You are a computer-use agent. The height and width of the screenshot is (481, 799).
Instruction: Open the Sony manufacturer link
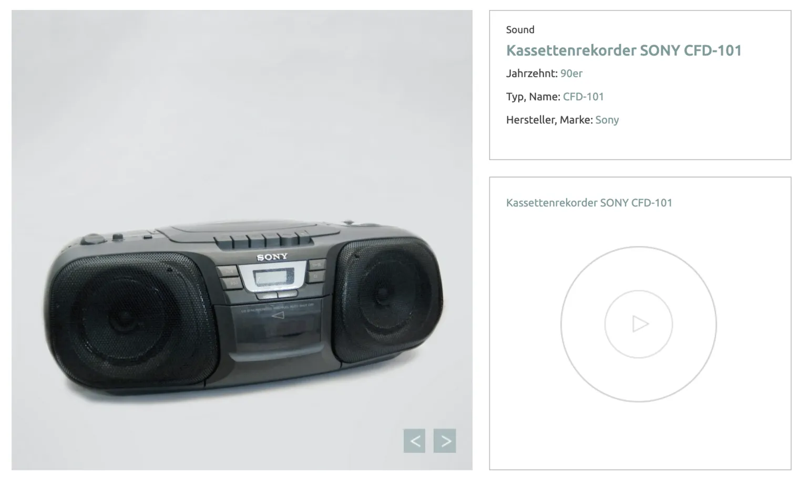607,120
